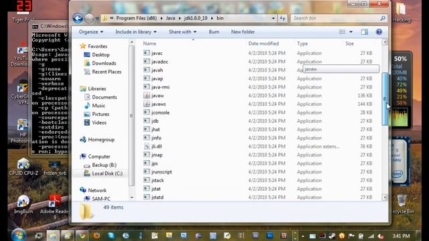Select Favorites in navigation pane
The width and height of the screenshot is (429, 241).
point(97,46)
